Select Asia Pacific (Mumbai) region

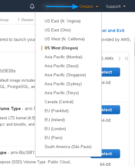click(63, 57)
